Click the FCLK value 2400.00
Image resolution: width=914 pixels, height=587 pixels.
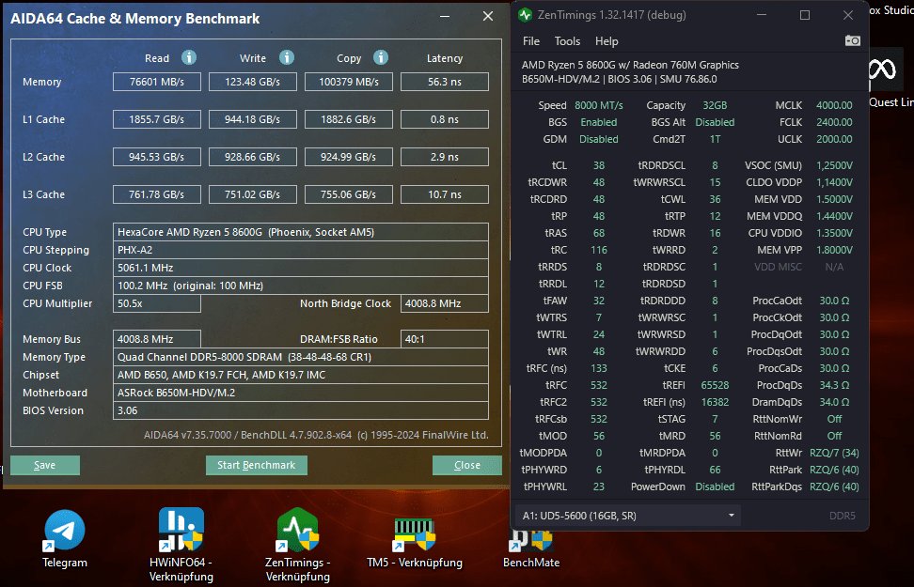tap(834, 122)
